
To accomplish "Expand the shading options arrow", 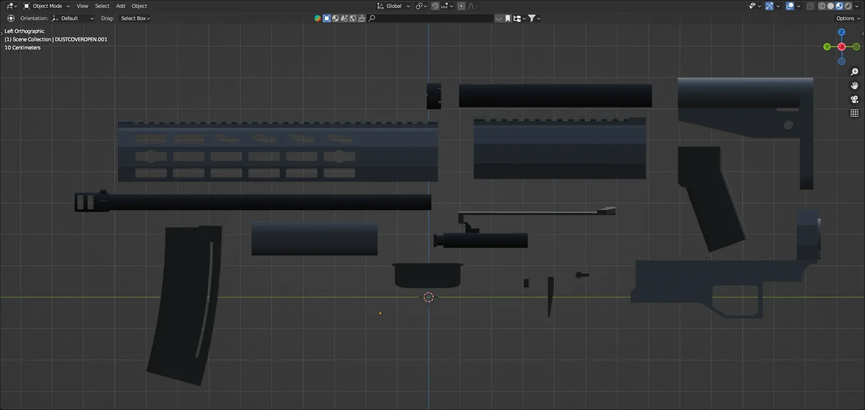I will tap(857, 6).
